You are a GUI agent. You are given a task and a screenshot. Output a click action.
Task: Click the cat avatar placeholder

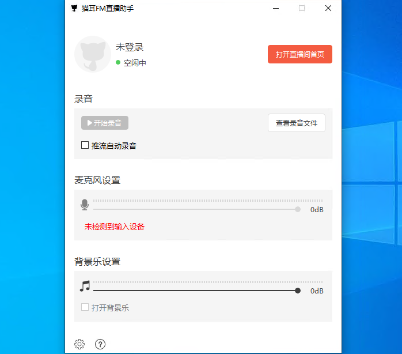coord(93,54)
